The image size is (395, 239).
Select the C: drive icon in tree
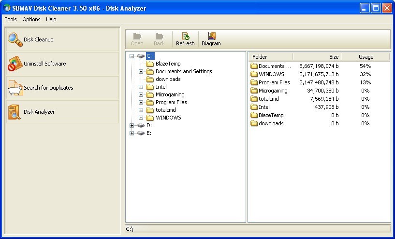[141, 56]
